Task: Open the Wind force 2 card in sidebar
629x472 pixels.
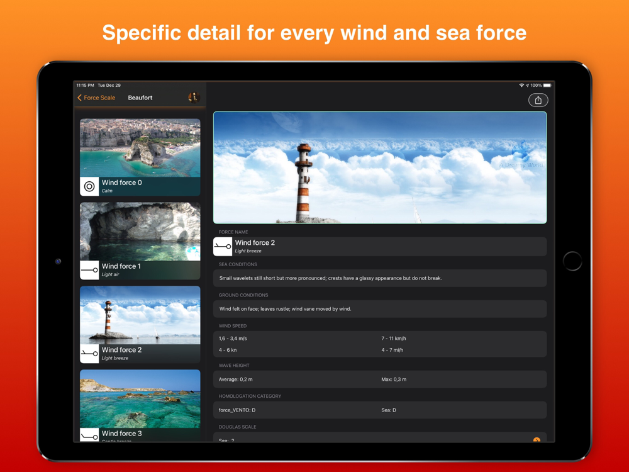Action: (x=140, y=325)
